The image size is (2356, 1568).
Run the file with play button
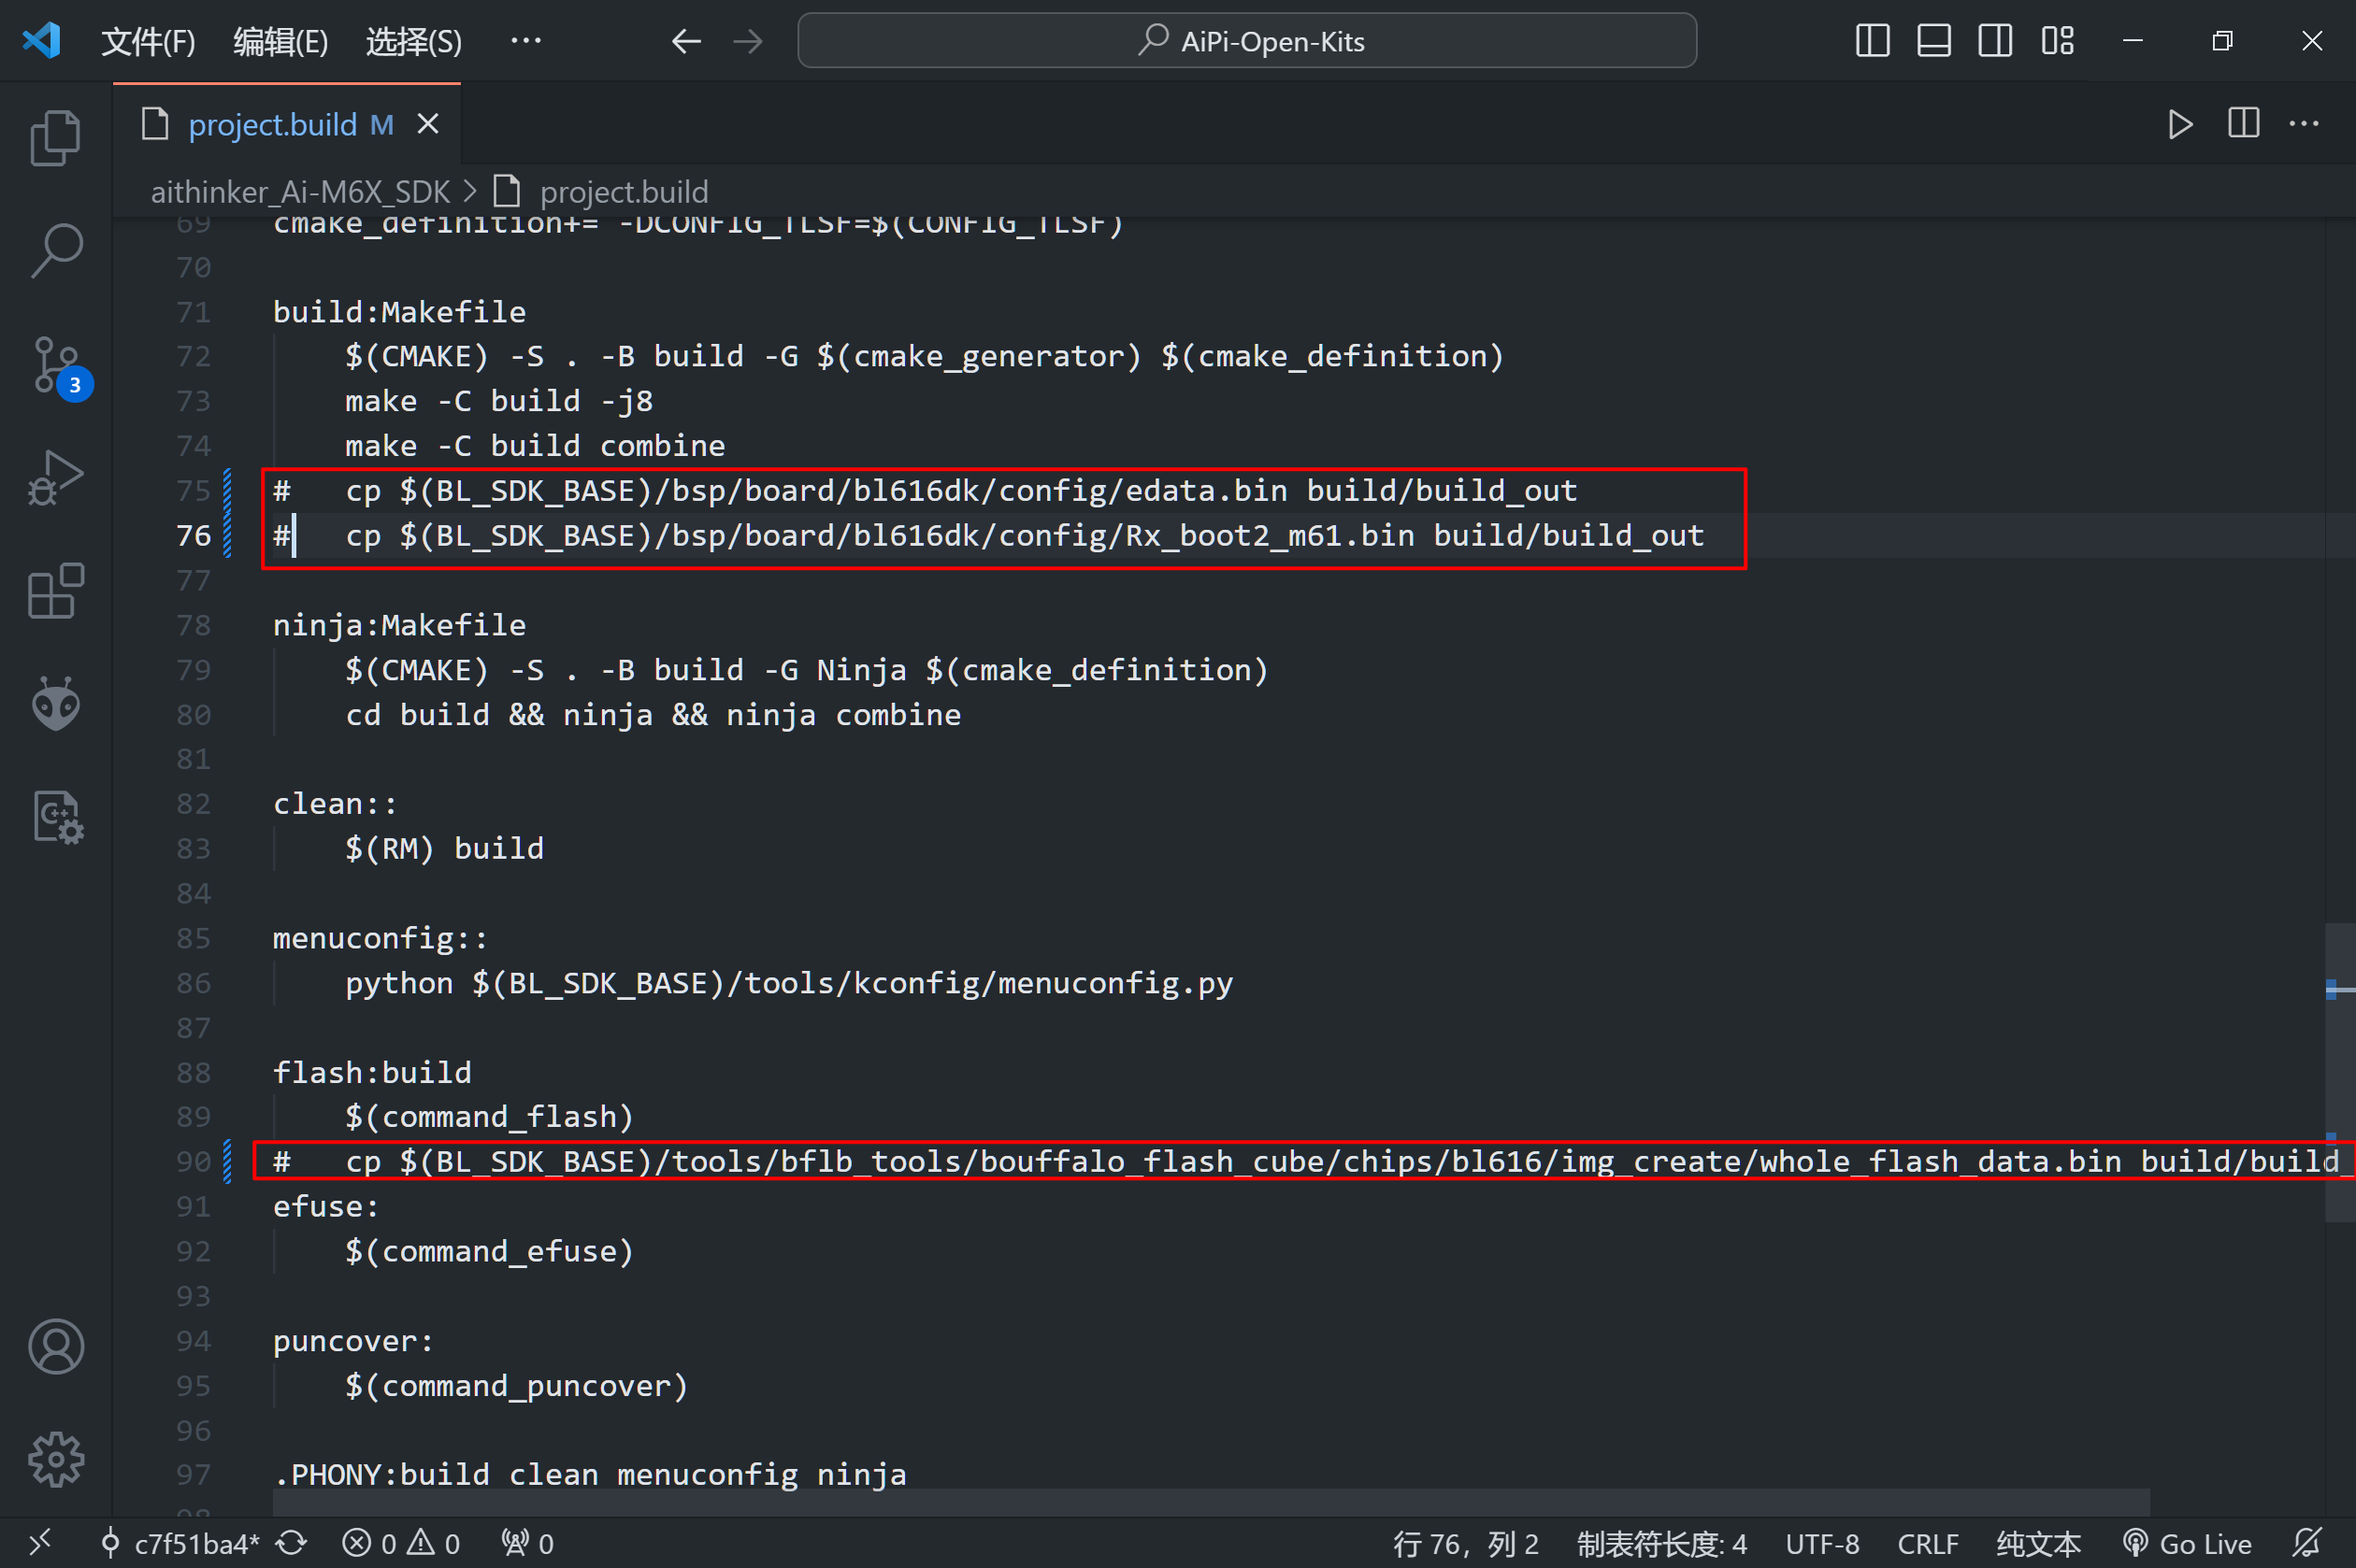click(2180, 124)
